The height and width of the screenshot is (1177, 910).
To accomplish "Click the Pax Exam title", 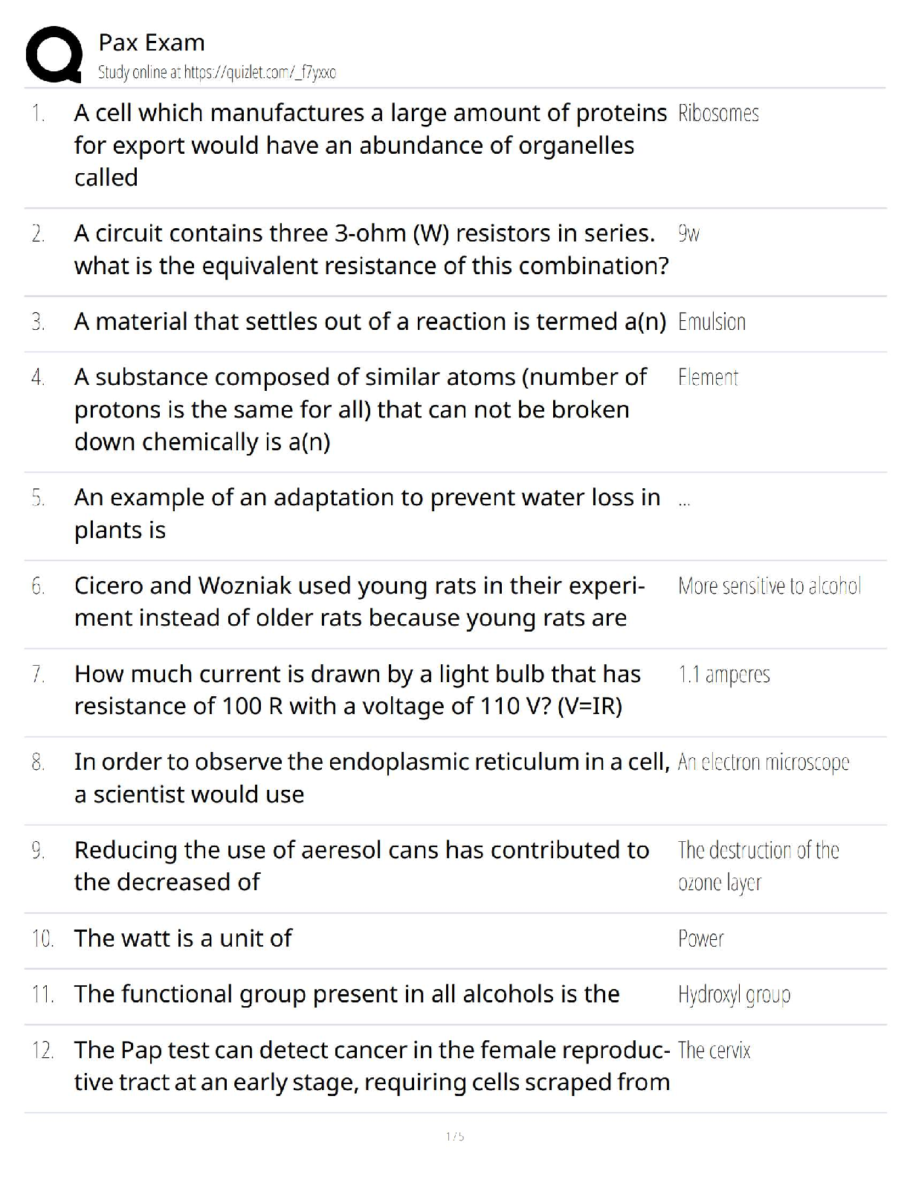I will tap(152, 43).
